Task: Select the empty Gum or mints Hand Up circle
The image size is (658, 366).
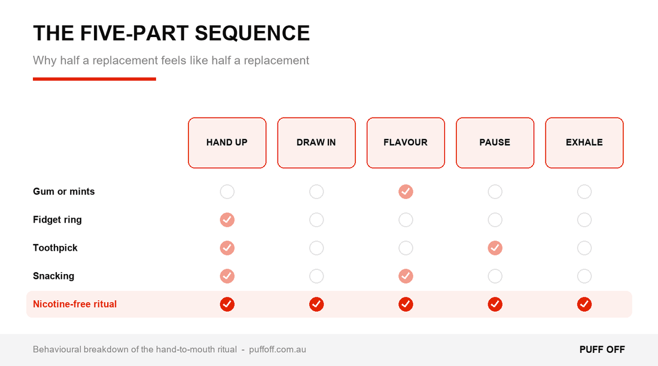Action: pos(227,192)
